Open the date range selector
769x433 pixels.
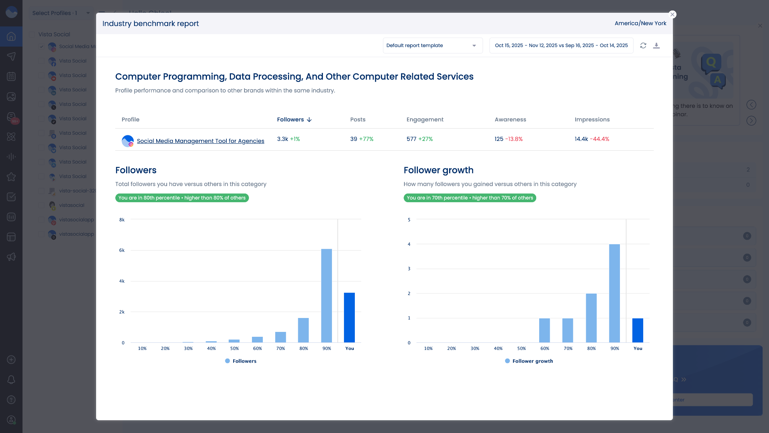coord(561,45)
